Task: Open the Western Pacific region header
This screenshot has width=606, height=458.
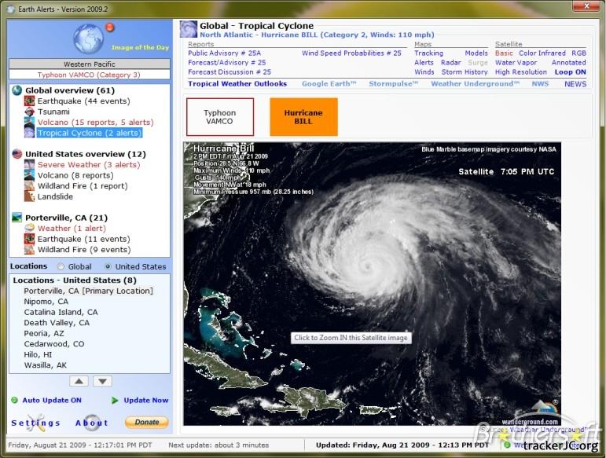Action: (x=89, y=64)
